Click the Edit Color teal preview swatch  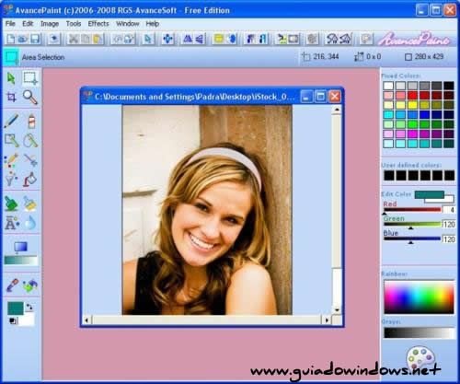coord(430,194)
